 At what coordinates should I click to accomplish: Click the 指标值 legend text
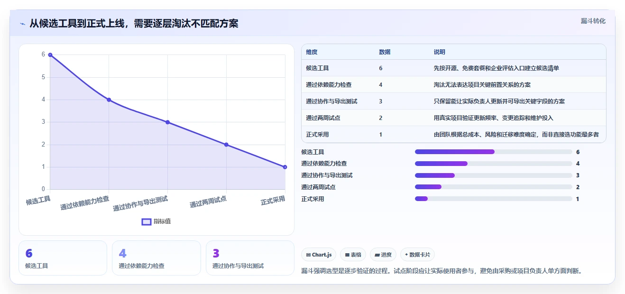coord(162,221)
